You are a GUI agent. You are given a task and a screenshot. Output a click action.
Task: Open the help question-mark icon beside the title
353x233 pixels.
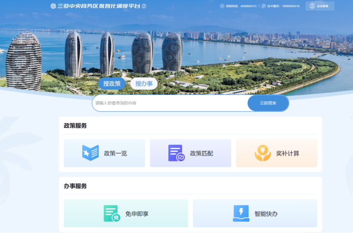[x=144, y=6]
